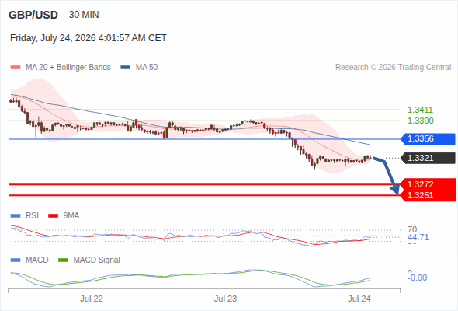The image size is (458, 311).
Task: Click the MACD Signal legend label
Action: pyautogui.click(x=97, y=260)
